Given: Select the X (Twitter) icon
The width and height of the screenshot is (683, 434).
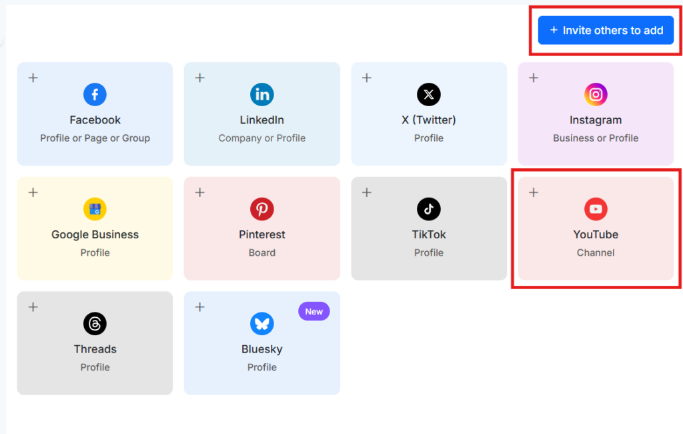Looking at the screenshot, I should pos(429,94).
